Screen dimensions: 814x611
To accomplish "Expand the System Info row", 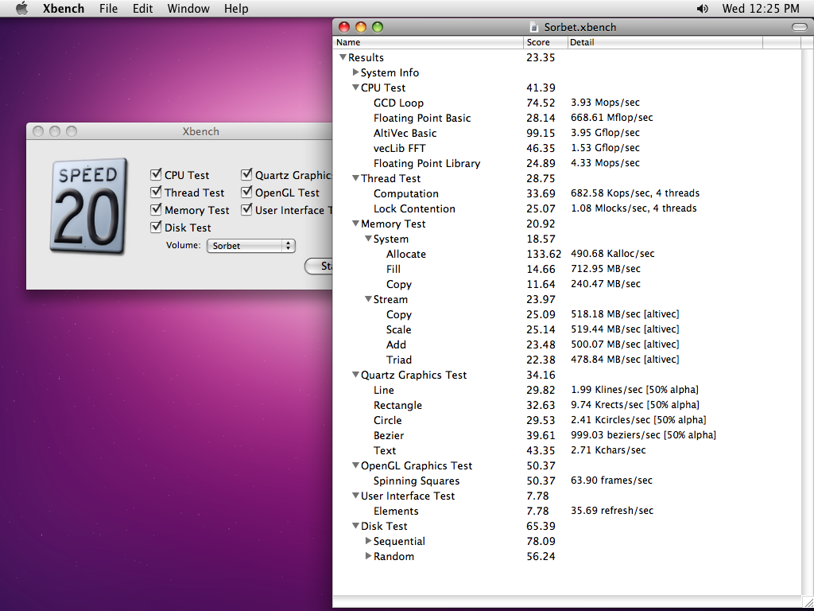I will click(x=355, y=72).
